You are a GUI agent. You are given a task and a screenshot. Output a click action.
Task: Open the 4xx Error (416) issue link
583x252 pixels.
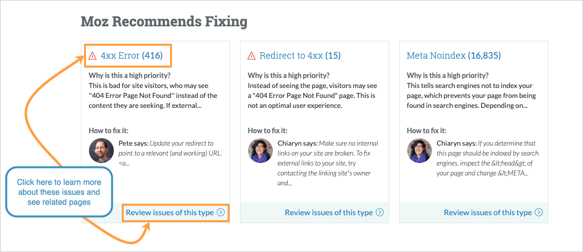[132, 56]
